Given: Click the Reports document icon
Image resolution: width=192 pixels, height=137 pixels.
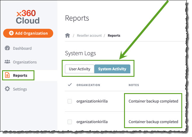Looking at the screenshot, I should pos(7,75).
